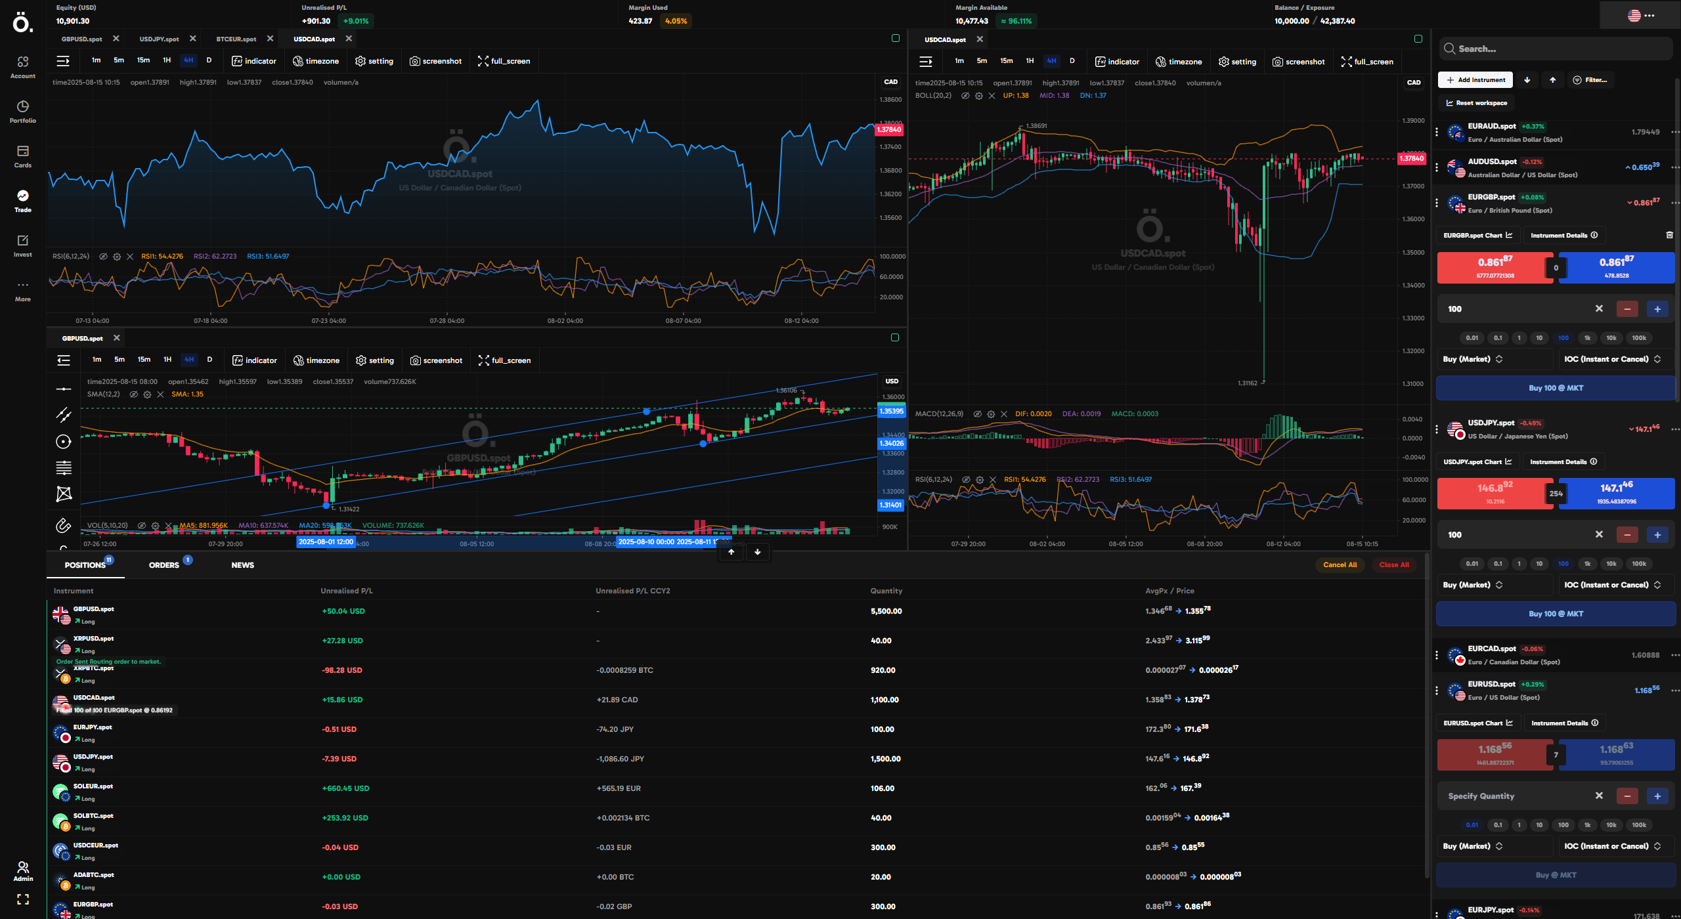
Task: Hide VOL(5,10,20) indicator in GBPUSD chart
Action: click(x=142, y=526)
